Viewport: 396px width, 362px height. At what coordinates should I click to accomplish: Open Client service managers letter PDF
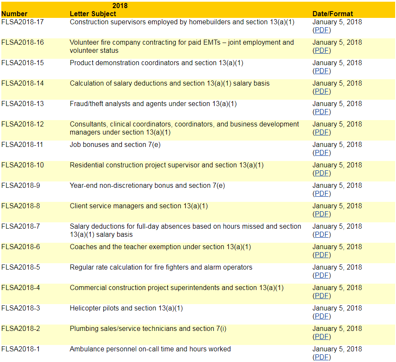click(321, 214)
